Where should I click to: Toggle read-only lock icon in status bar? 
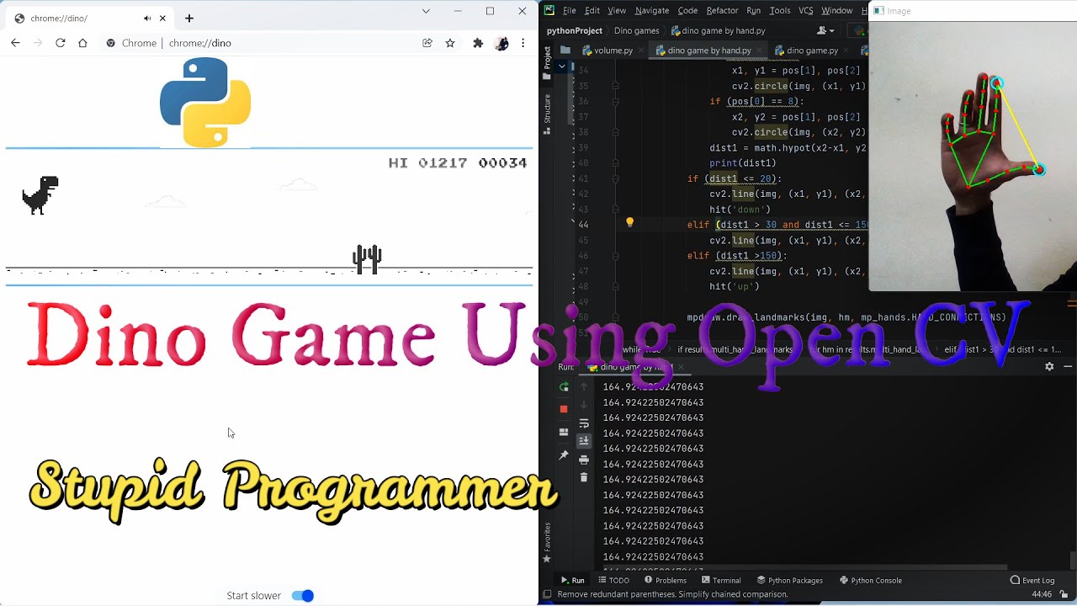[x=1064, y=594]
